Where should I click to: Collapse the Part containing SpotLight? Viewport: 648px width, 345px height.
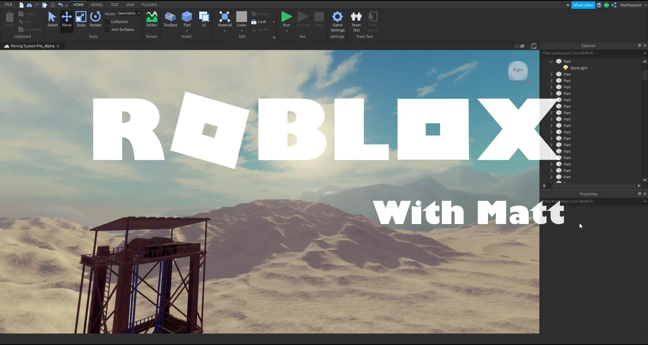click(551, 62)
